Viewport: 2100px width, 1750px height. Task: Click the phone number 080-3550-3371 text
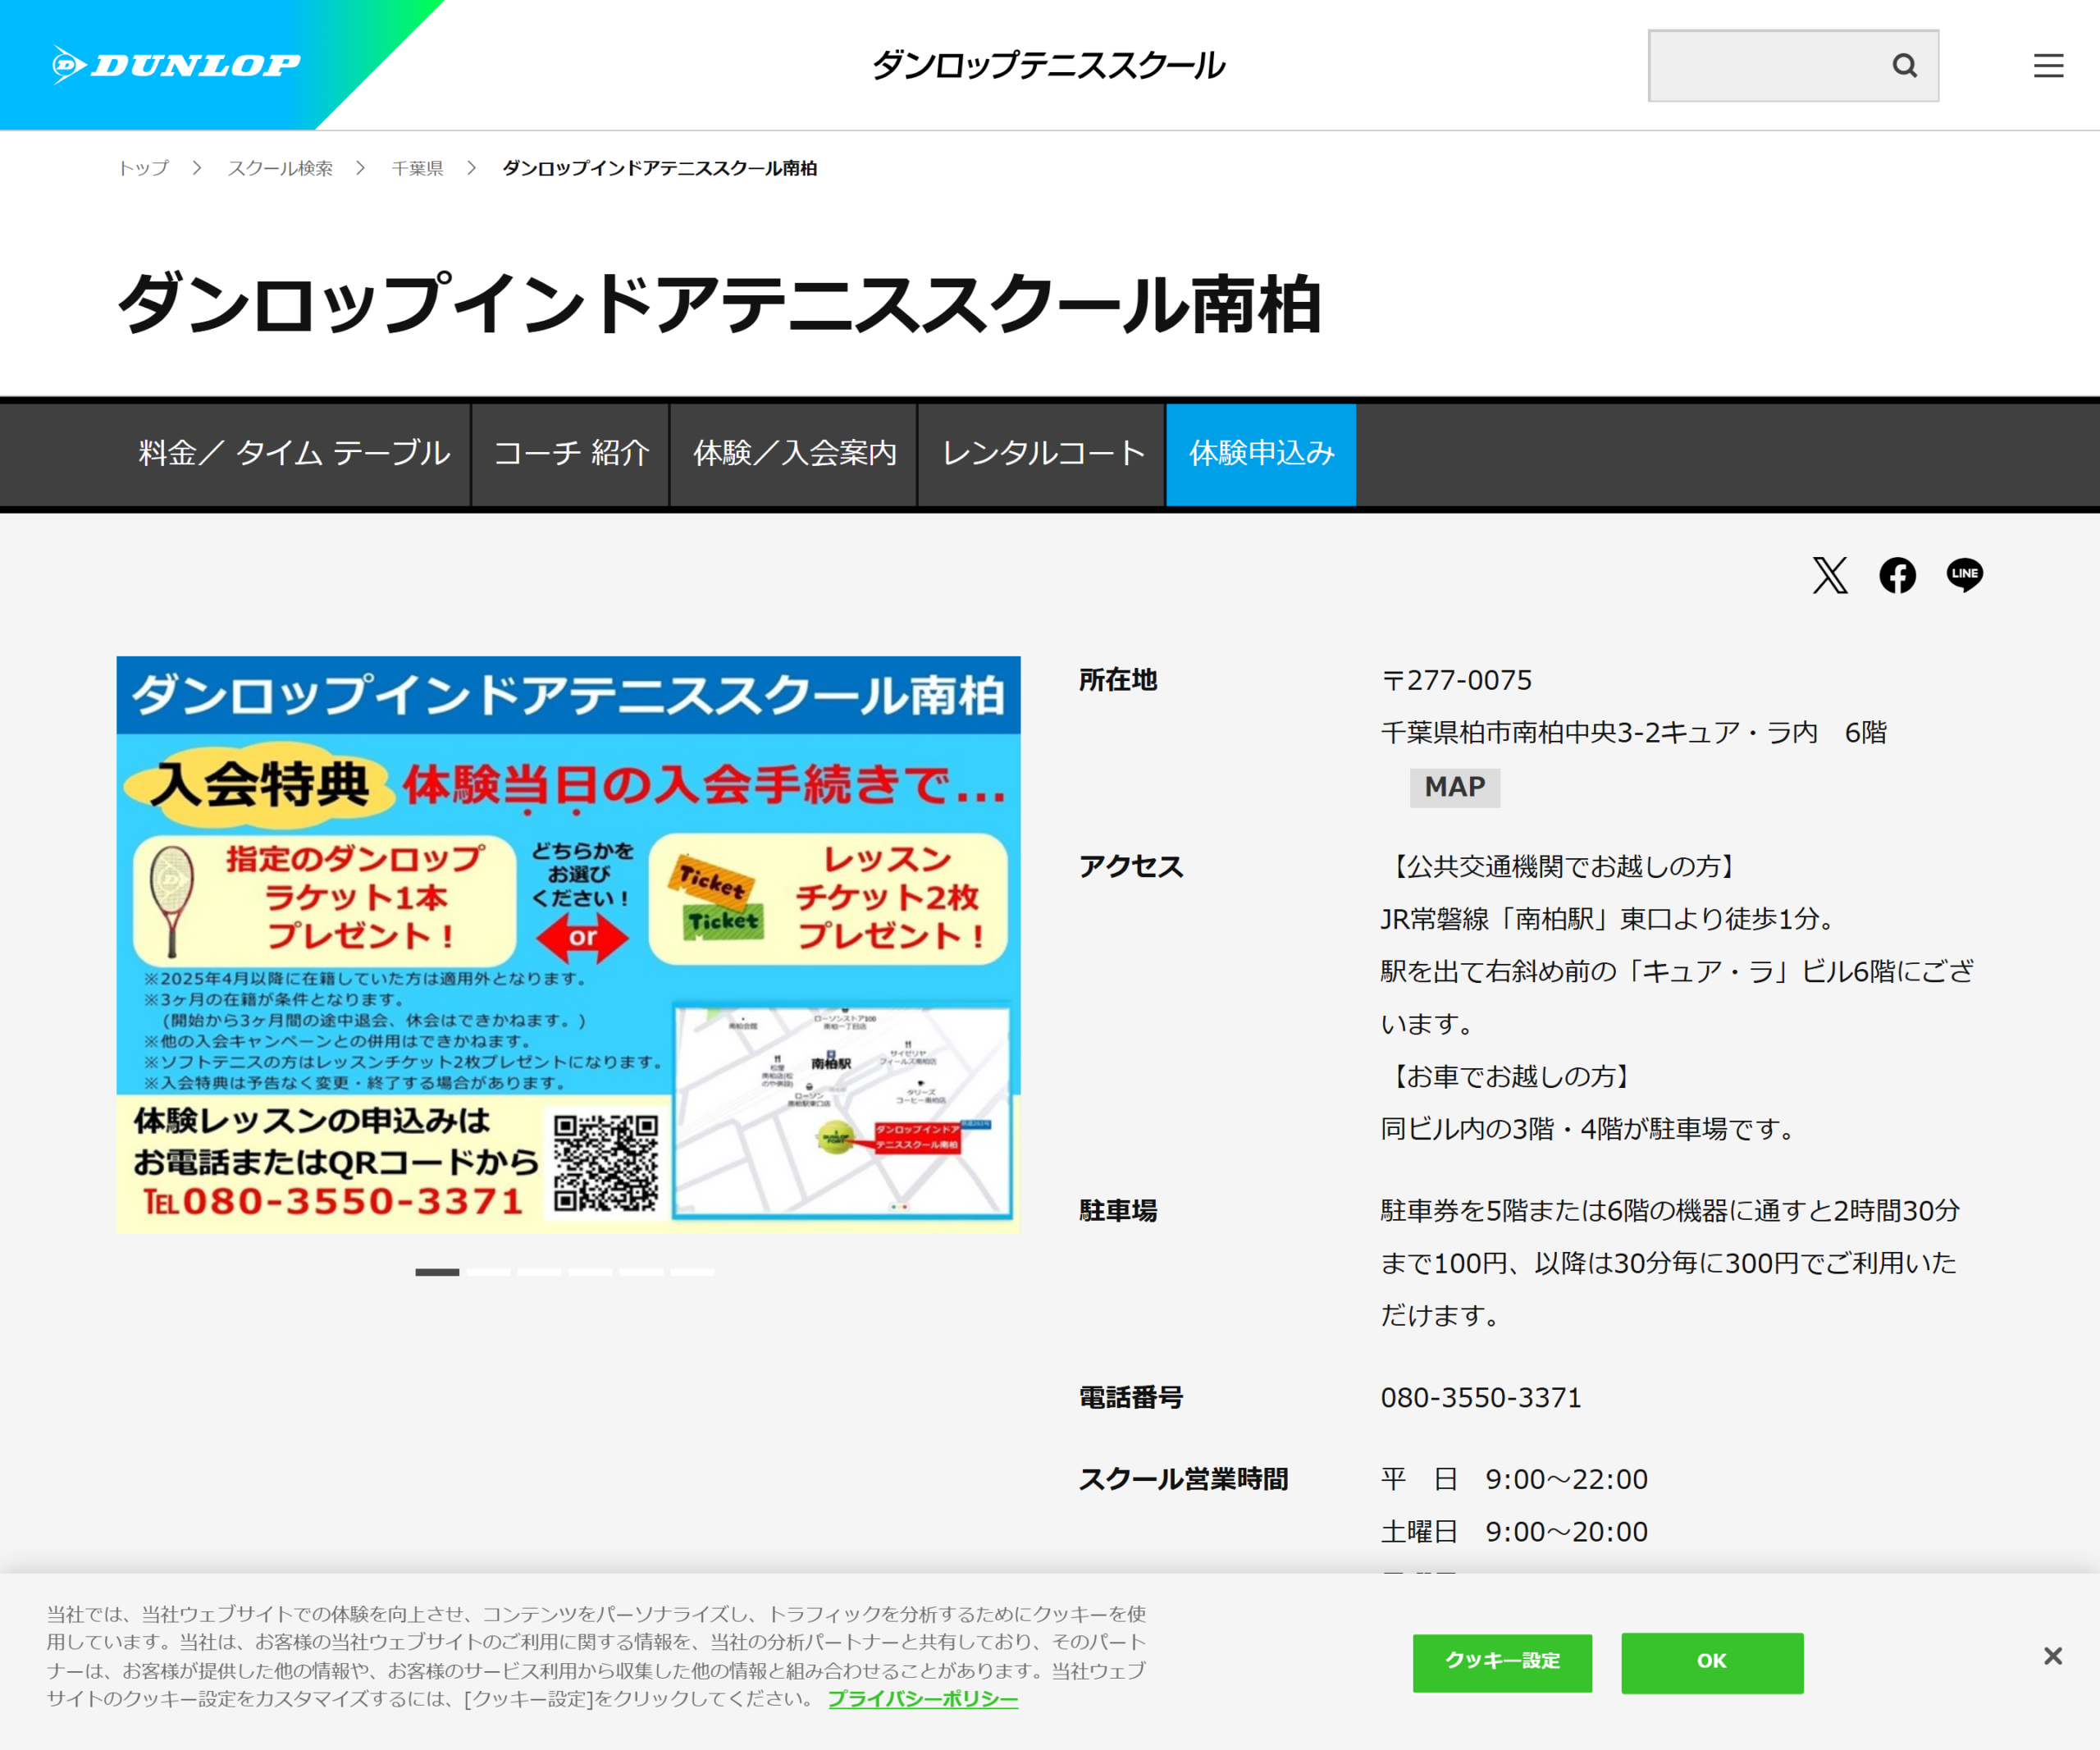click(x=1481, y=1397)
